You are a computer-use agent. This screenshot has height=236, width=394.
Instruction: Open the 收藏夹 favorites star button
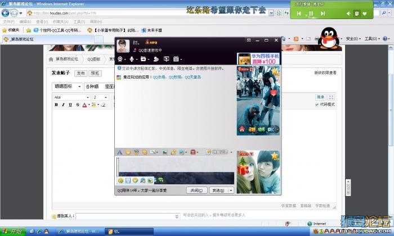[11, 30]
